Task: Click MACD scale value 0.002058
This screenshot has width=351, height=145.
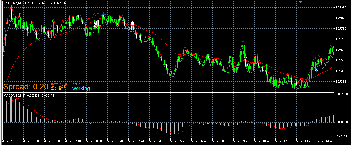Action: 341,94
